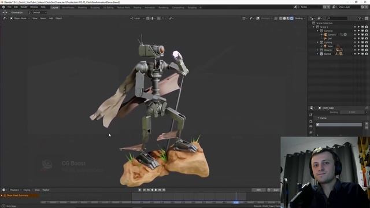Play animation in reverse in timeline
This screenshot has width=370, height=208.
click(152, 190)
